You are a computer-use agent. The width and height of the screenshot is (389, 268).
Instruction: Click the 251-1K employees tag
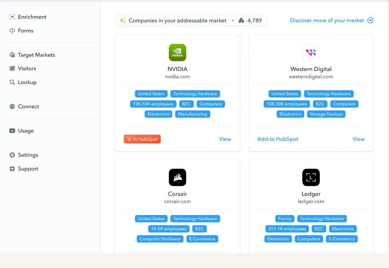point(287,229)
